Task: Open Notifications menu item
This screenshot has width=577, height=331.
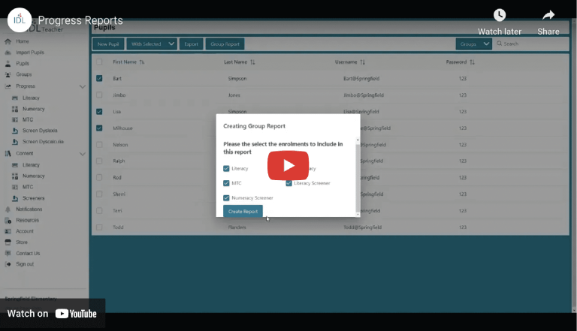Action: [29, 209]
